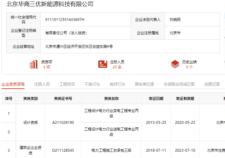Switch to the 良好行为 tab
225x158 pixels.
[x=117, y=84]
